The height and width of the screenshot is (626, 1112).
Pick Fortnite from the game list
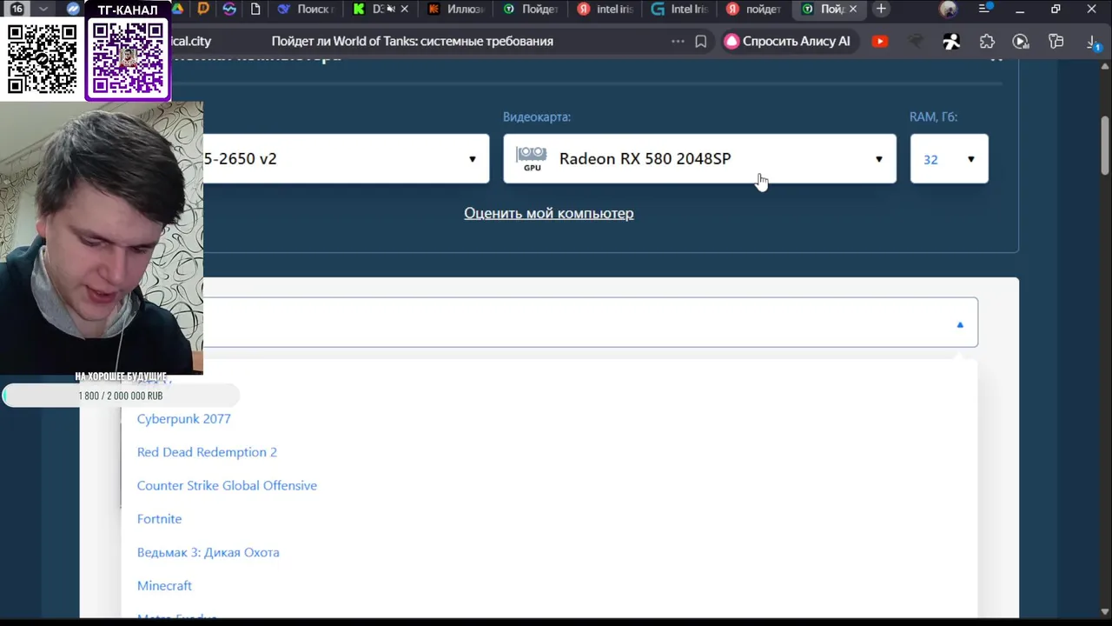[x=159, y=518]
